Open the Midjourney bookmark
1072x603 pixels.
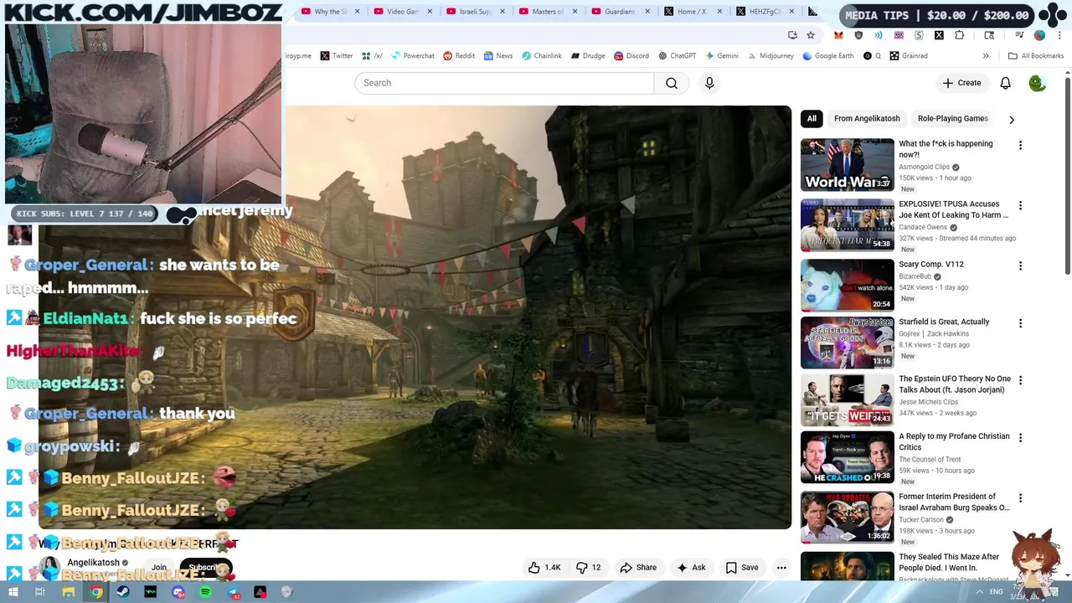coord(770,56)
